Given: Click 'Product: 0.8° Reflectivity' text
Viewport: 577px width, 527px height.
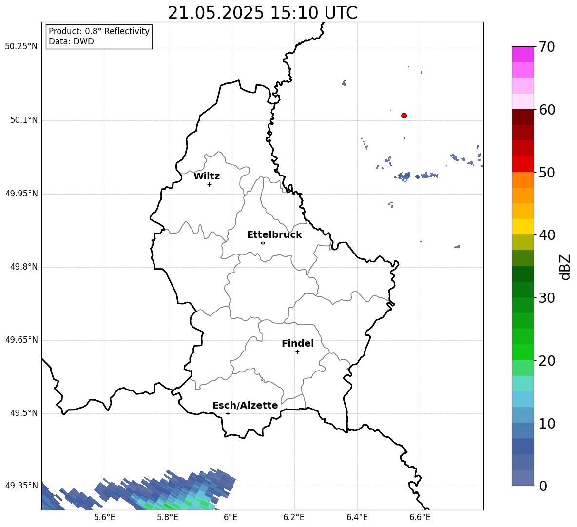Looking at the screenshot, I should [99, 31].
